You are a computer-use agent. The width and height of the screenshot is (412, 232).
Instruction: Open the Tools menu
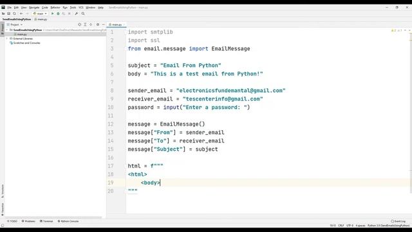(x=73, y=8)
